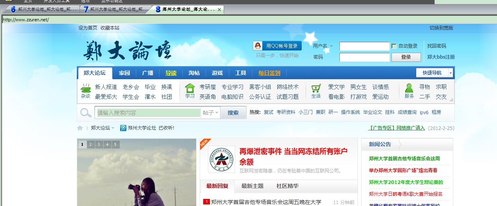This screenshot has height=206, width=497.
Task: Select slideshow page number 5
Action: (115, 145)
